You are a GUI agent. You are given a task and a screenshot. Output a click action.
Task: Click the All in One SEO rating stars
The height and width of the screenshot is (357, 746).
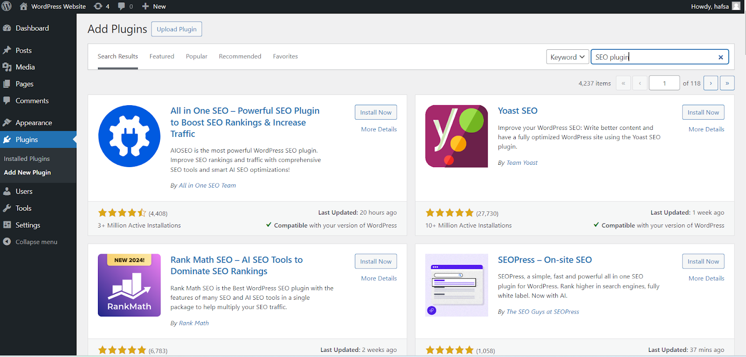tap(122, 213)
